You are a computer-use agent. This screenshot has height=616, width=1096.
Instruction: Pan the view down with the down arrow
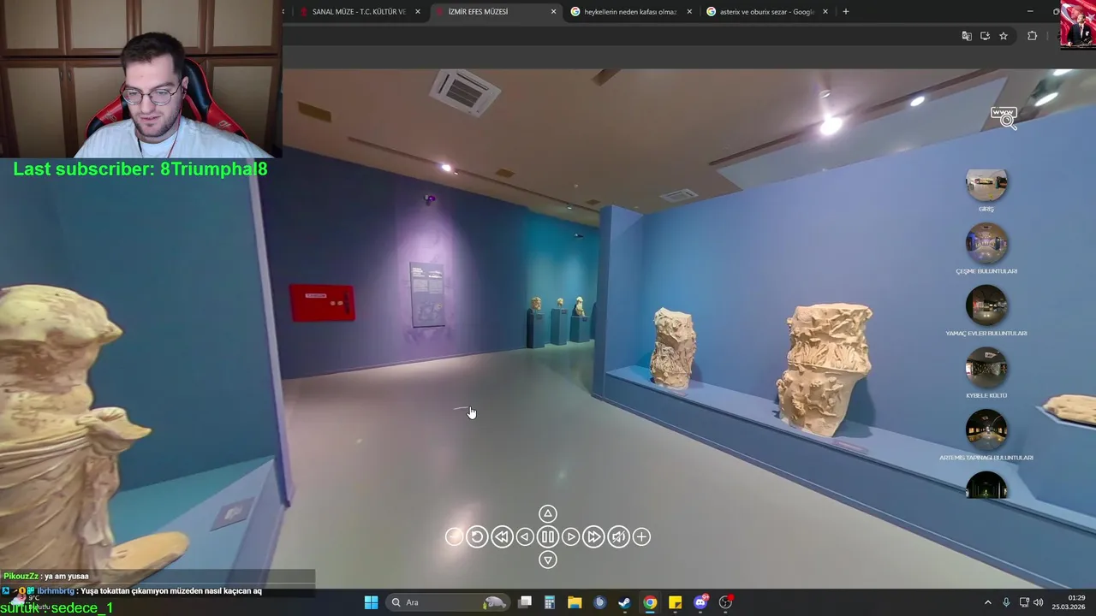tap(548, 560)
